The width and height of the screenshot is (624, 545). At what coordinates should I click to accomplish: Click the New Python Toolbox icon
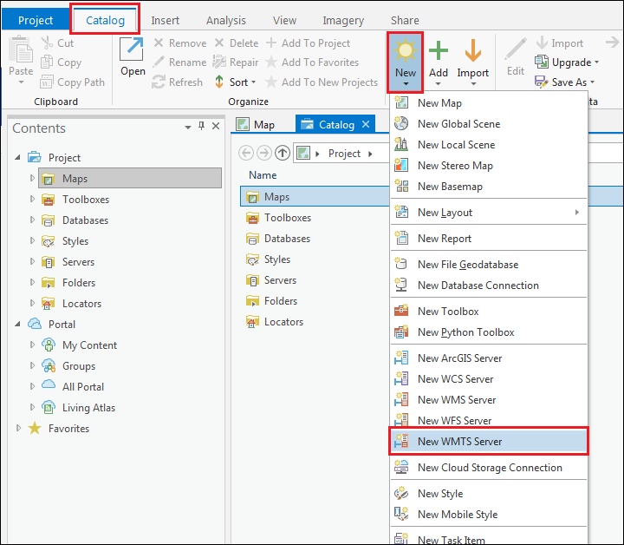click(x=401, y=332)
